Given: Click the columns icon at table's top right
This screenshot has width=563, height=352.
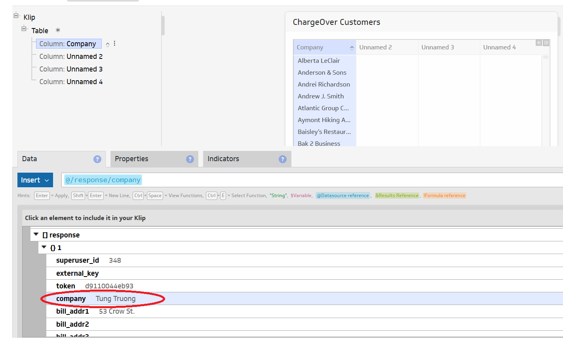Looking at the screenshot, I should [x=546, y=43].
